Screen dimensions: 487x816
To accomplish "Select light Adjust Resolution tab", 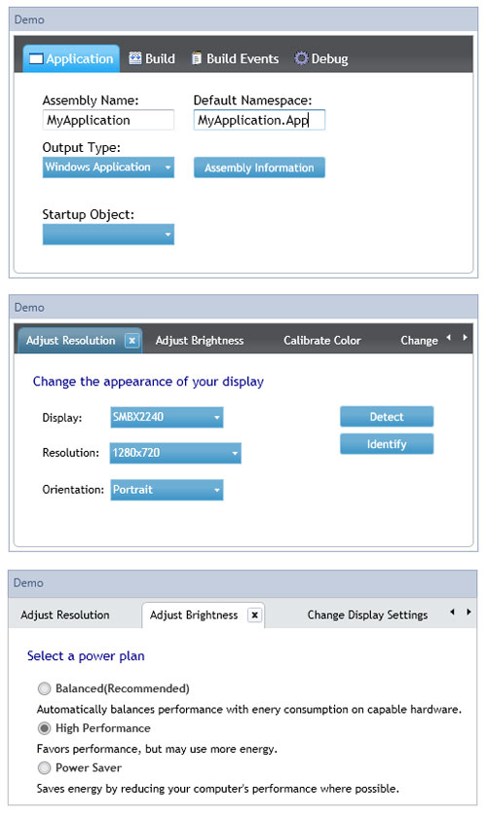I will (65, 614).
